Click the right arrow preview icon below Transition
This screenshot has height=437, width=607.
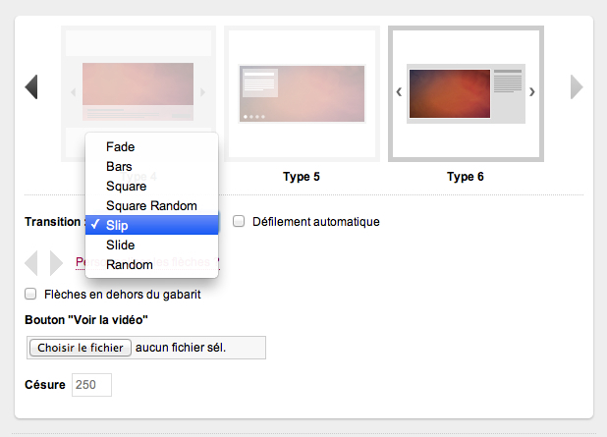click(56, 262)
